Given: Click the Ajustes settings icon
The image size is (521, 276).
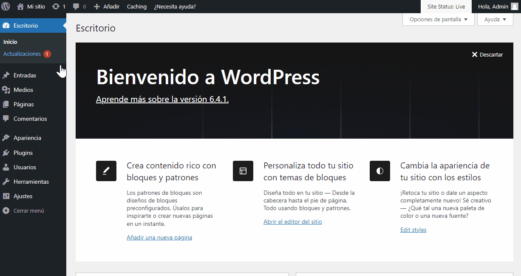Looking at the screenshot, I should [6, 196].
